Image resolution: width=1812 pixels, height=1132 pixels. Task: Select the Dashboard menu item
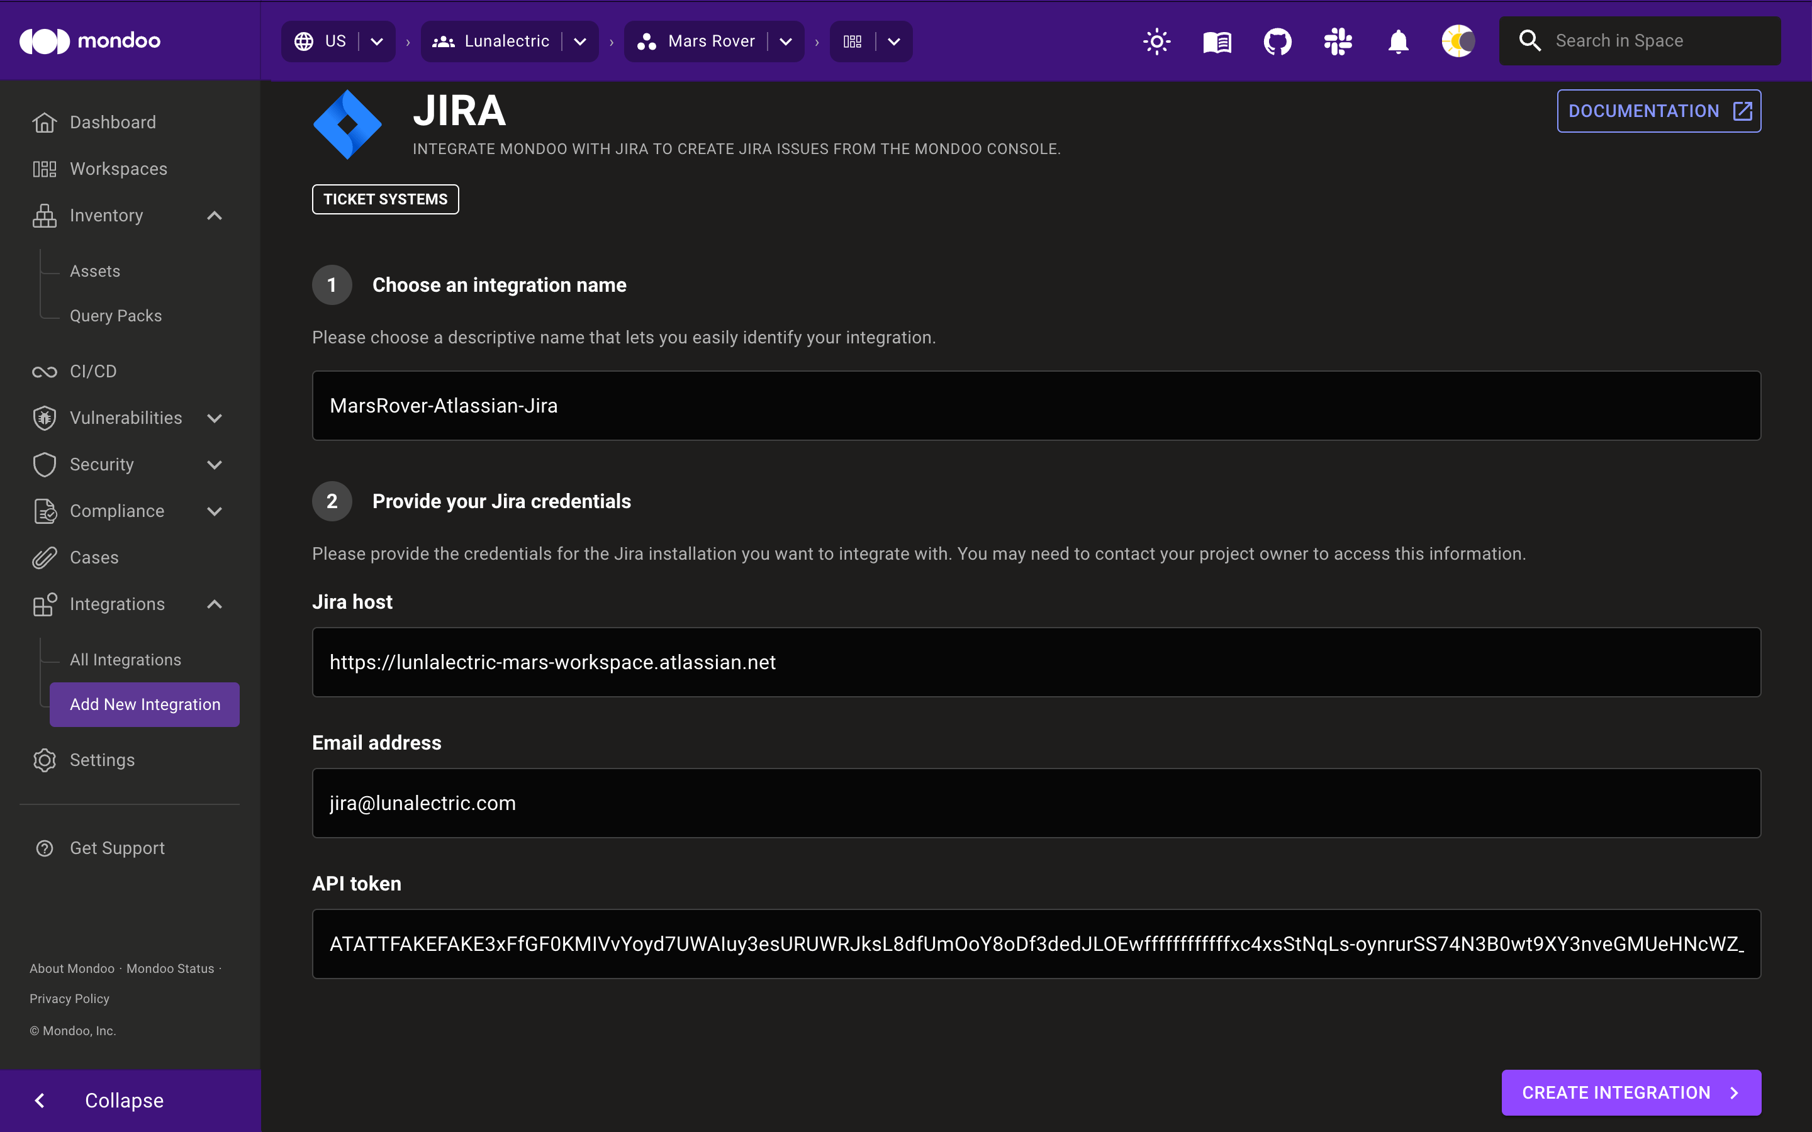pyautogui.click(x=112, y=121)
